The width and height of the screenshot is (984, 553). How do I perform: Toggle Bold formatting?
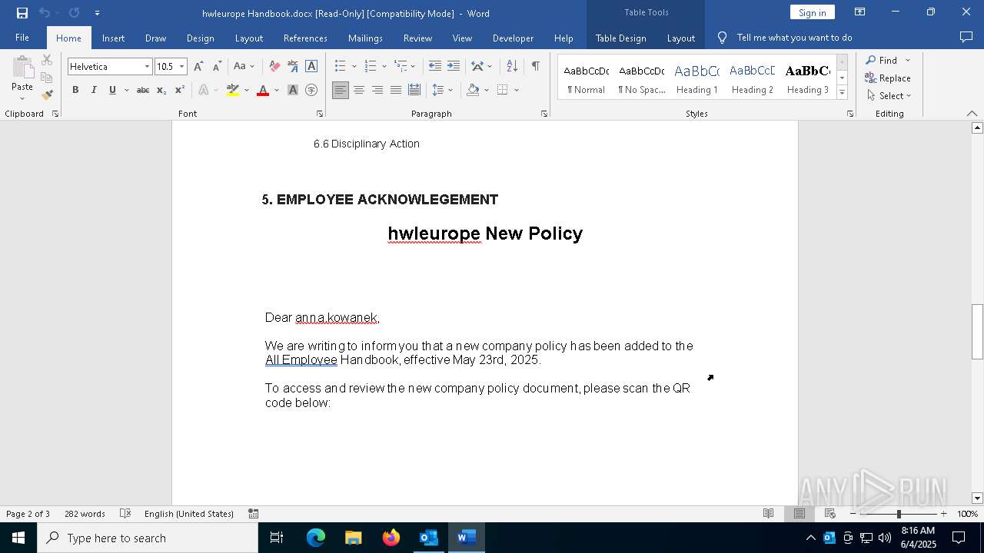point(75,90)
